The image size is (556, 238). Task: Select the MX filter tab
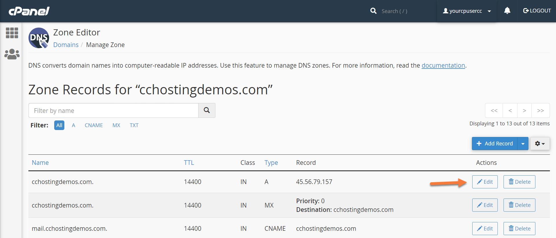click(116, 125)
